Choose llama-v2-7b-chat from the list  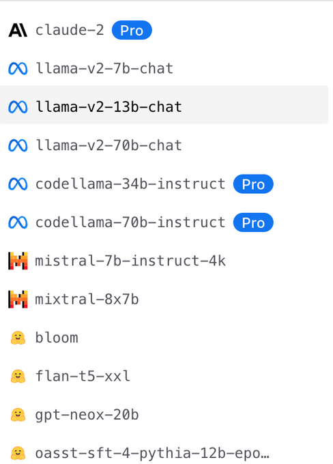[x=164, y=69]
